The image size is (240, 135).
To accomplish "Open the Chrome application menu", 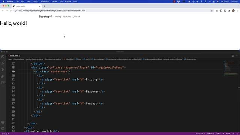I will pos(10,1).
